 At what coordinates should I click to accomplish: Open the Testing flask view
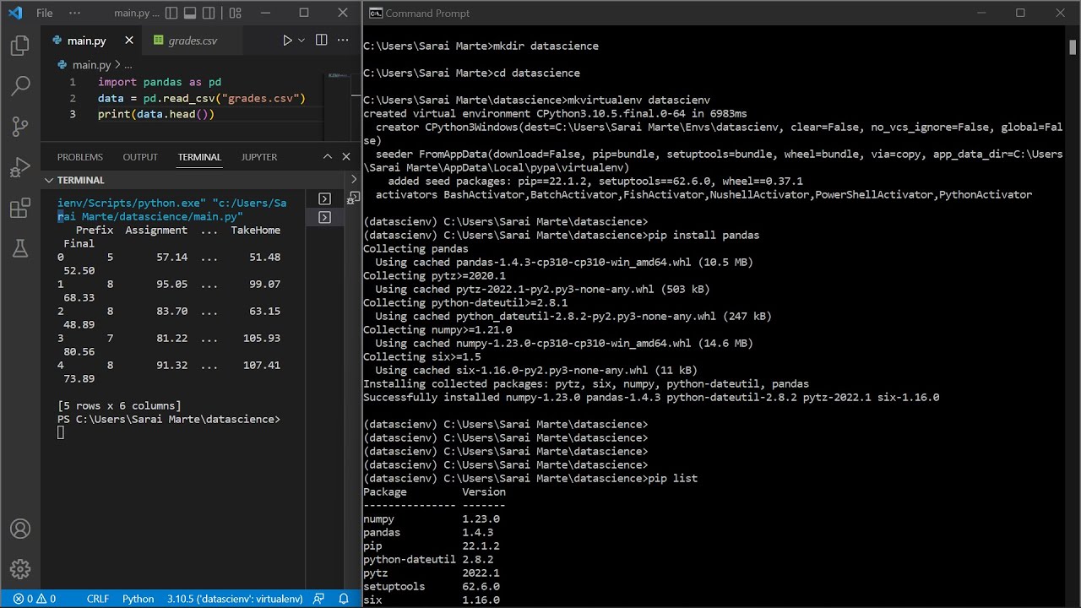[x=20, y=248]
